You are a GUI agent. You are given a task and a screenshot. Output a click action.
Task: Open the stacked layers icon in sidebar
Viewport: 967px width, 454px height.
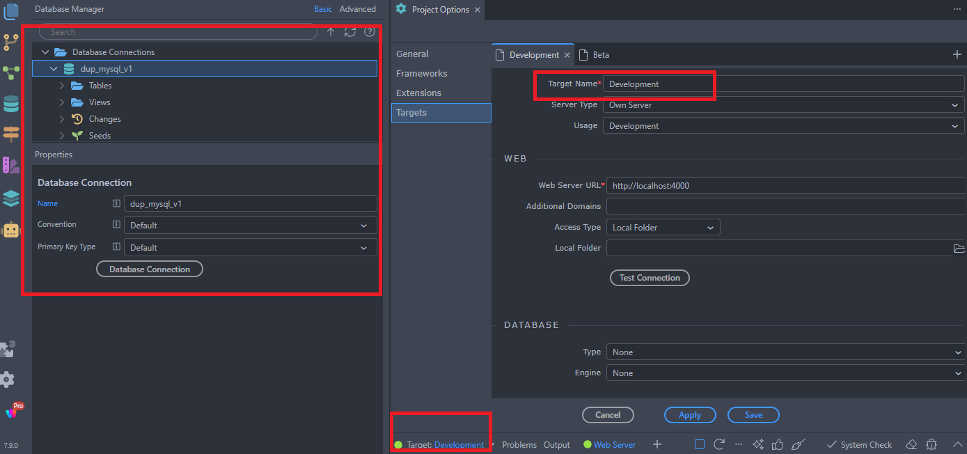[x=11, y=198]
